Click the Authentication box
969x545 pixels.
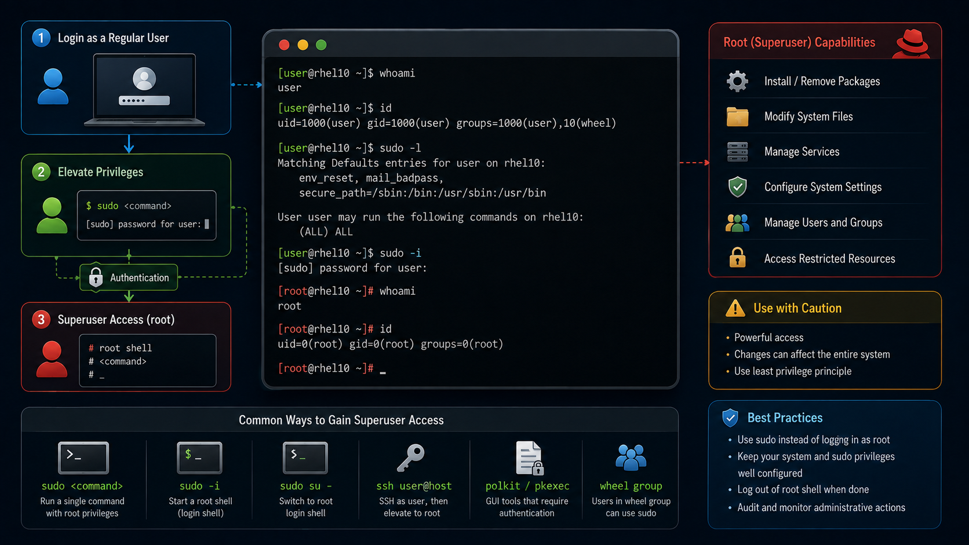click(x=129, y=277)
